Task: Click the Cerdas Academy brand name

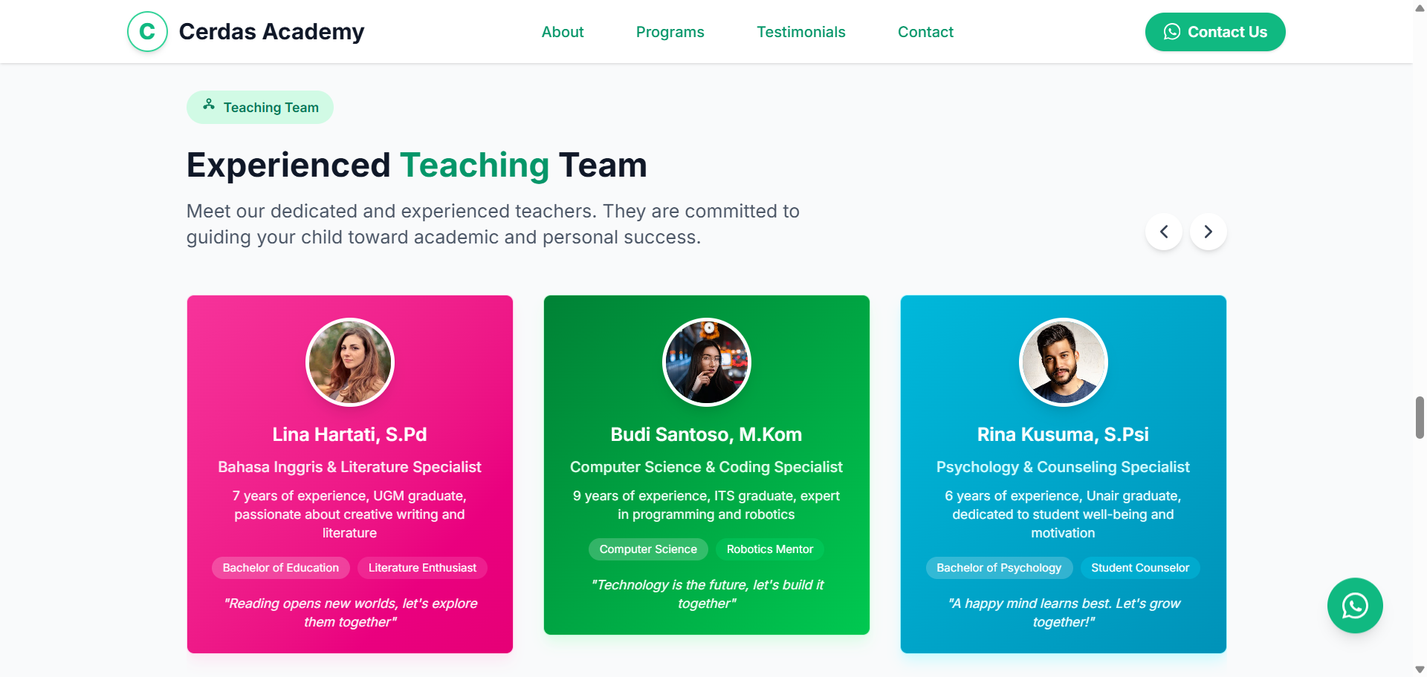Action: [x=271, y=32]
